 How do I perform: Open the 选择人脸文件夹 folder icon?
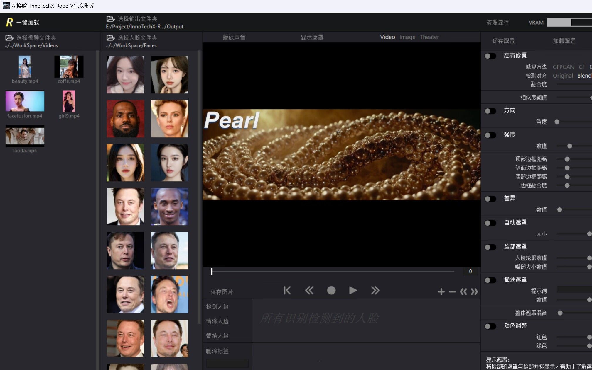pos(110,38)
